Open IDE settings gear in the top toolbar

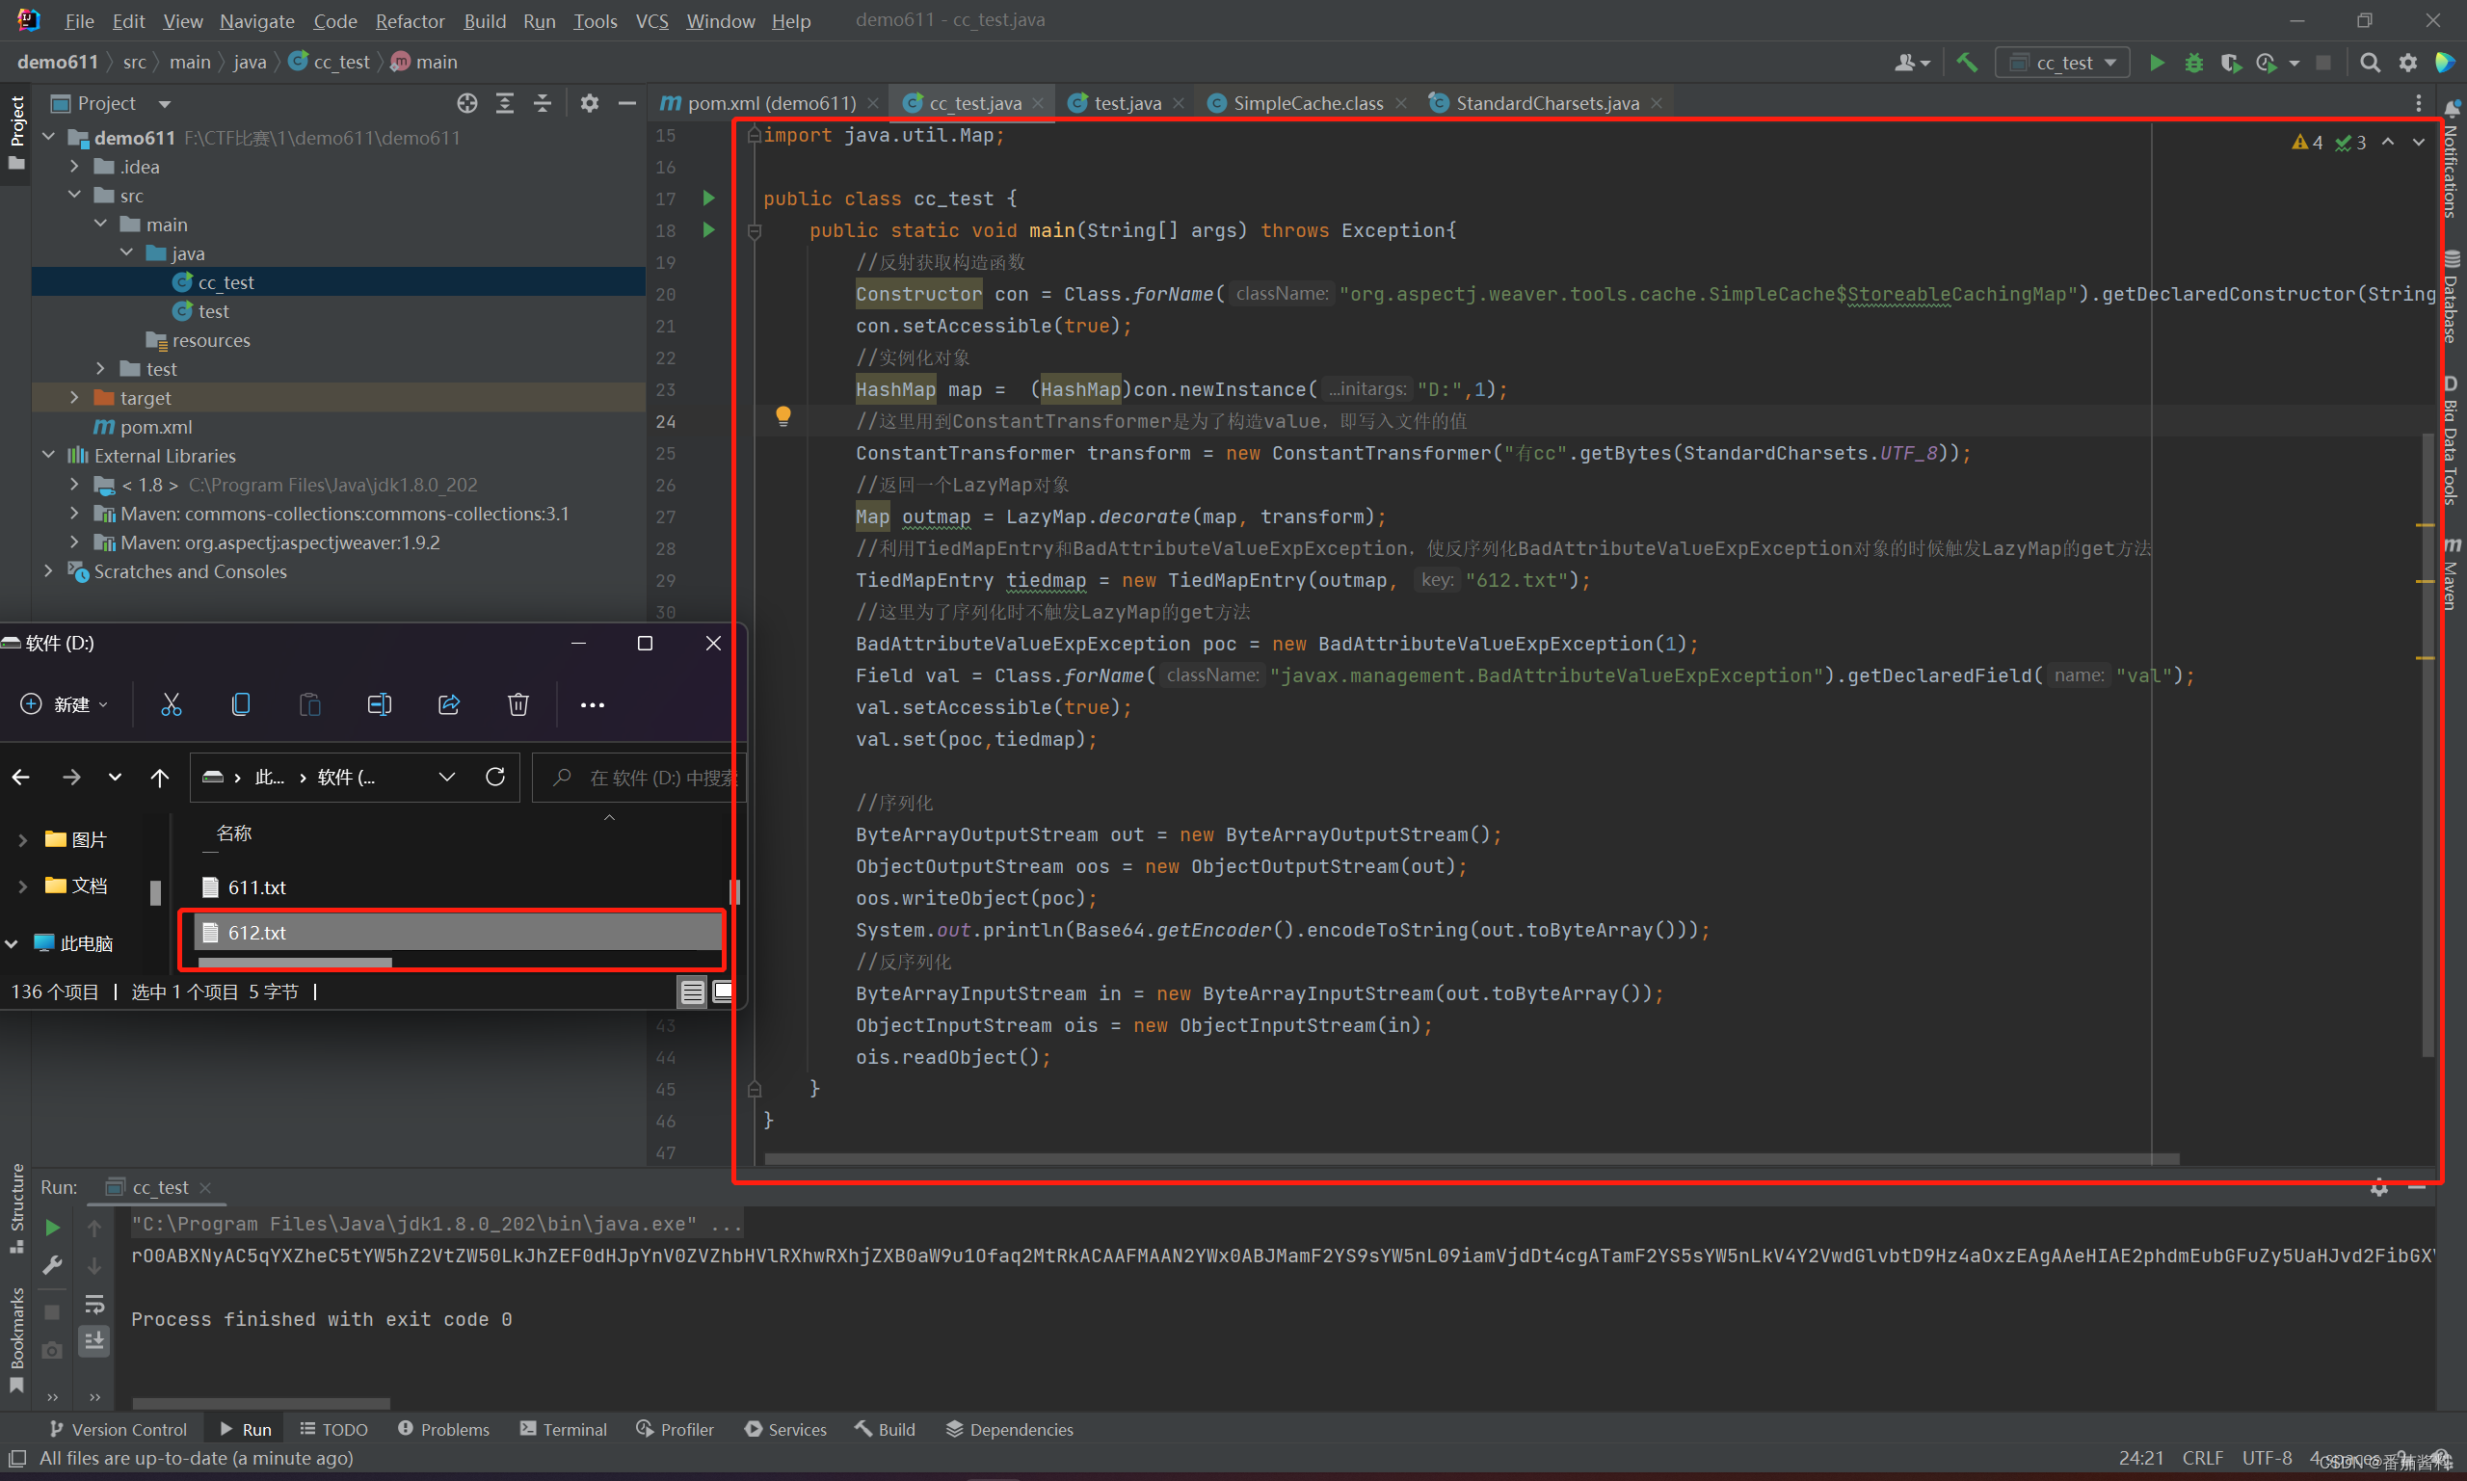point(2408,63)
